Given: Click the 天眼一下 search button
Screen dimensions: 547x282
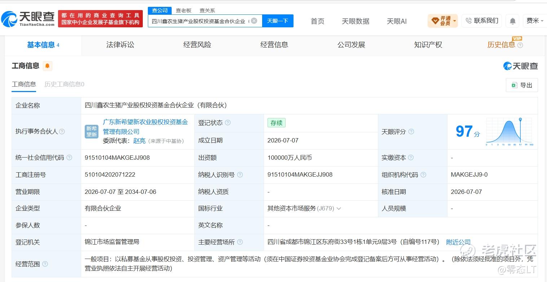Looking at the screenshot, I should tap(278, 21).
